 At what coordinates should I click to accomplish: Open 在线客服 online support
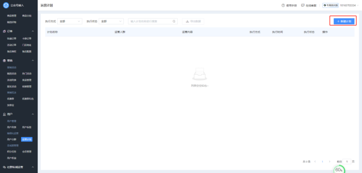311,6
